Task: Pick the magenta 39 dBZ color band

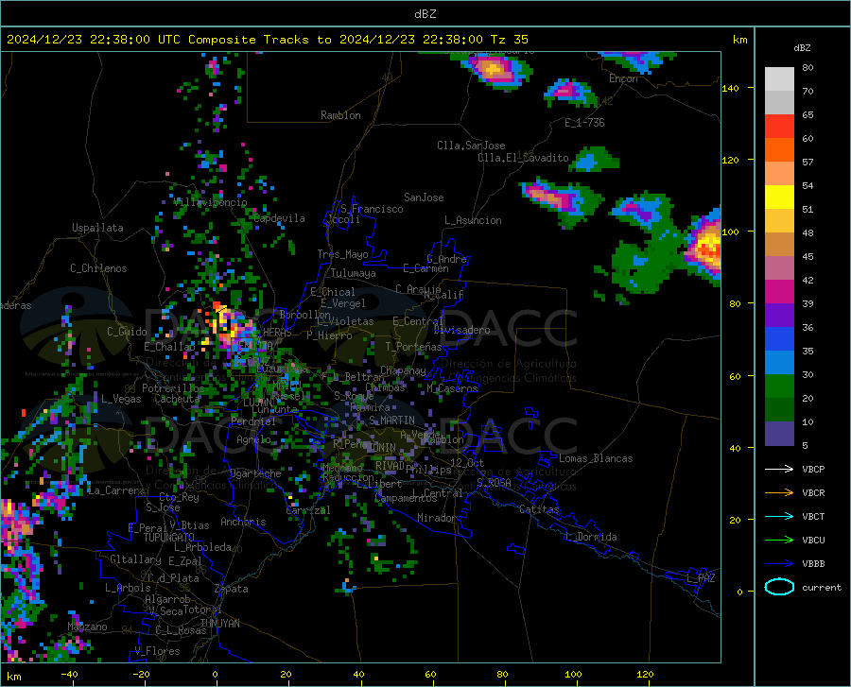Action: 779,292
